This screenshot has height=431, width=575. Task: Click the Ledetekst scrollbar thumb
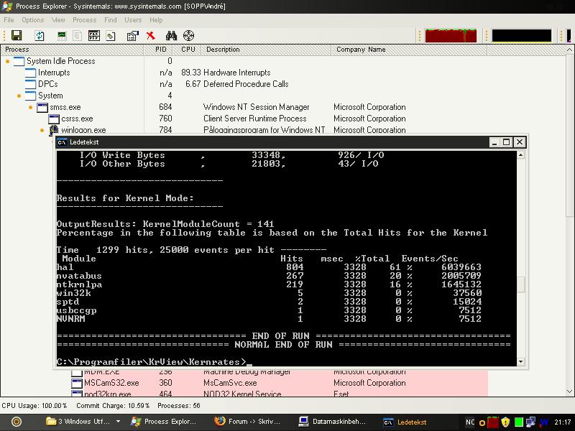tap(521, 284)
